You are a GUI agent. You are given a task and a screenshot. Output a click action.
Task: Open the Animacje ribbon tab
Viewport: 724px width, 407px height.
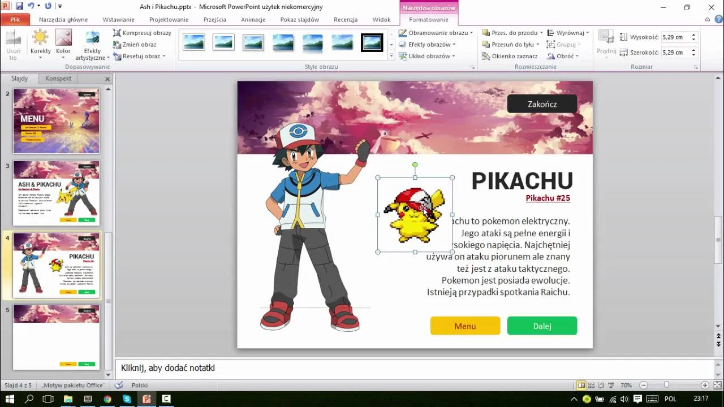pyautogui.click(x=253, y=19)
